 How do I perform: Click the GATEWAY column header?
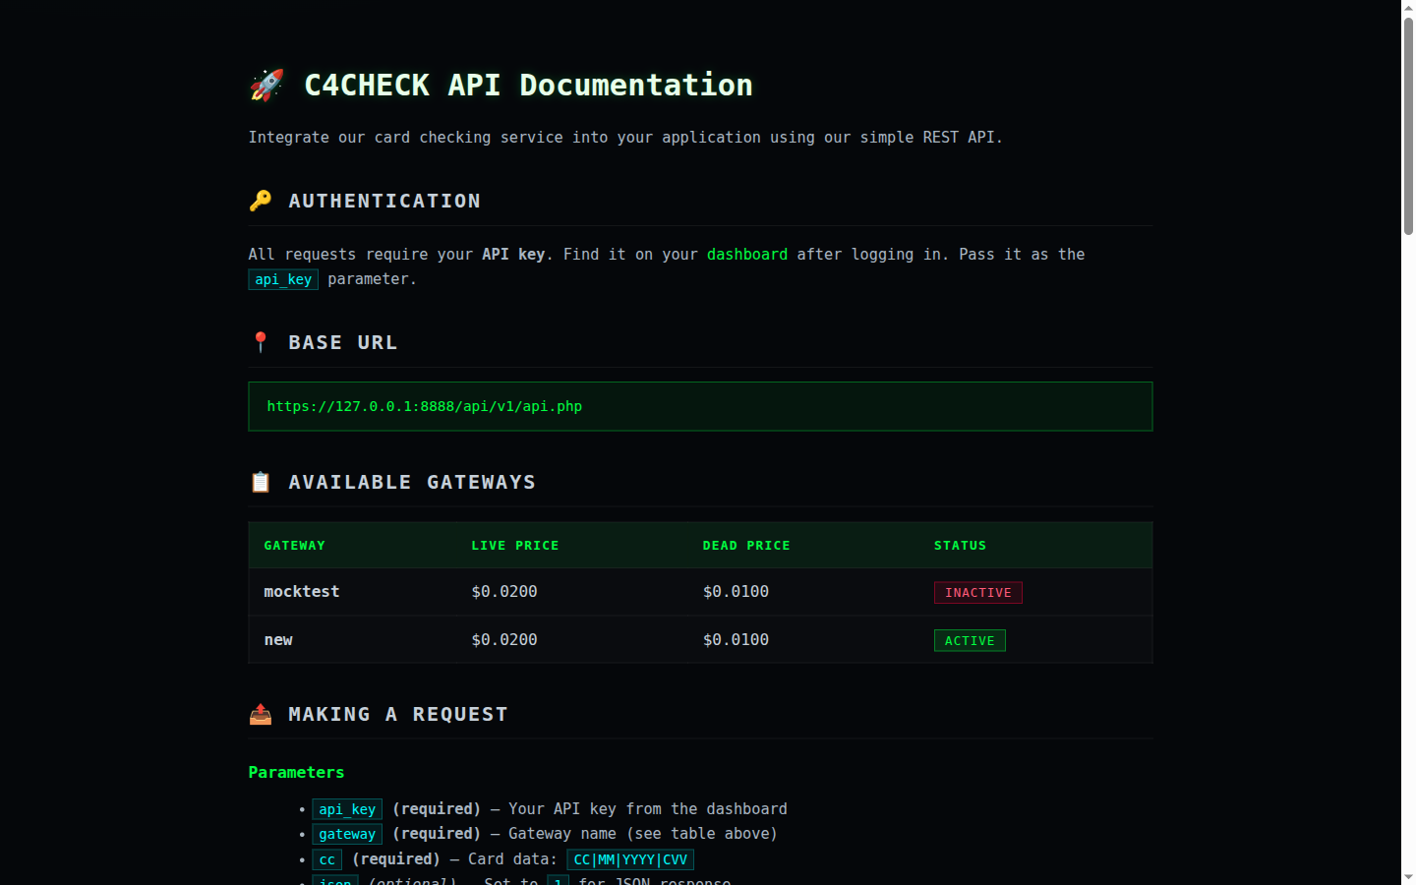click(x=294, y=545)
